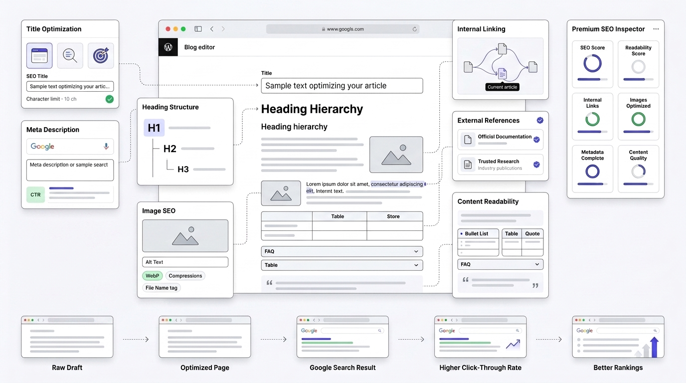Click the opening quote mark in Content Readability

coord(466,280)
